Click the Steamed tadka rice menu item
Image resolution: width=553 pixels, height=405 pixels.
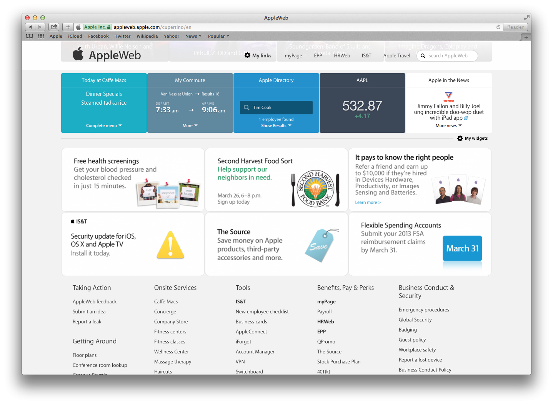tap(104, 103)
